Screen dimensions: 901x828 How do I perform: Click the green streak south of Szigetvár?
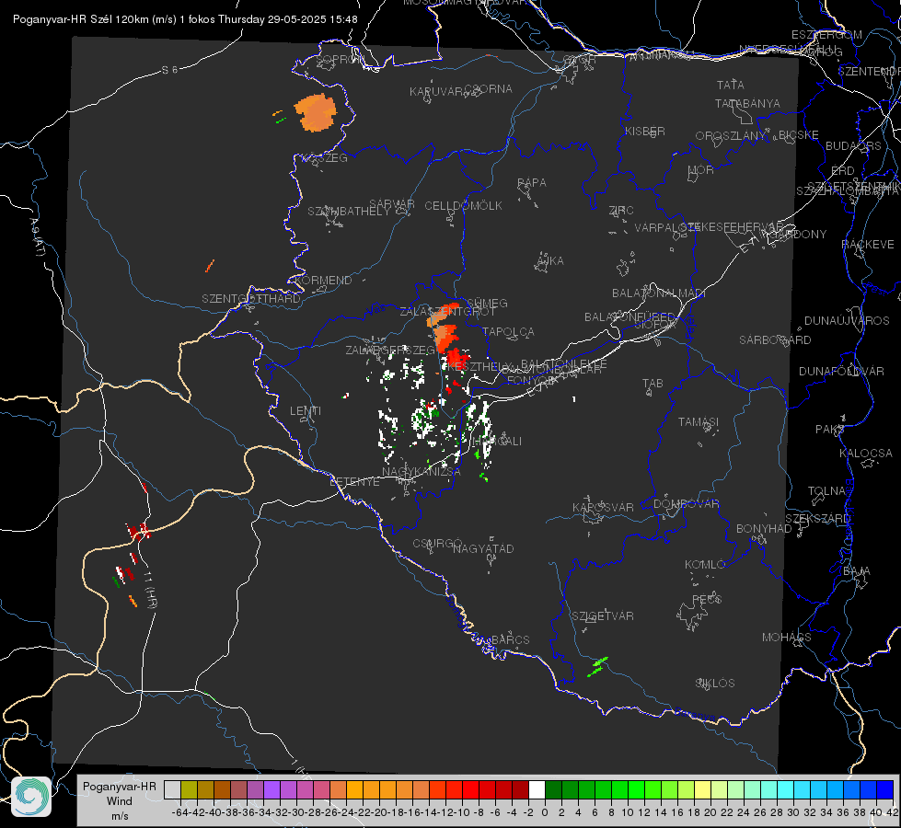pyautogui.click(x=597, y=666)
